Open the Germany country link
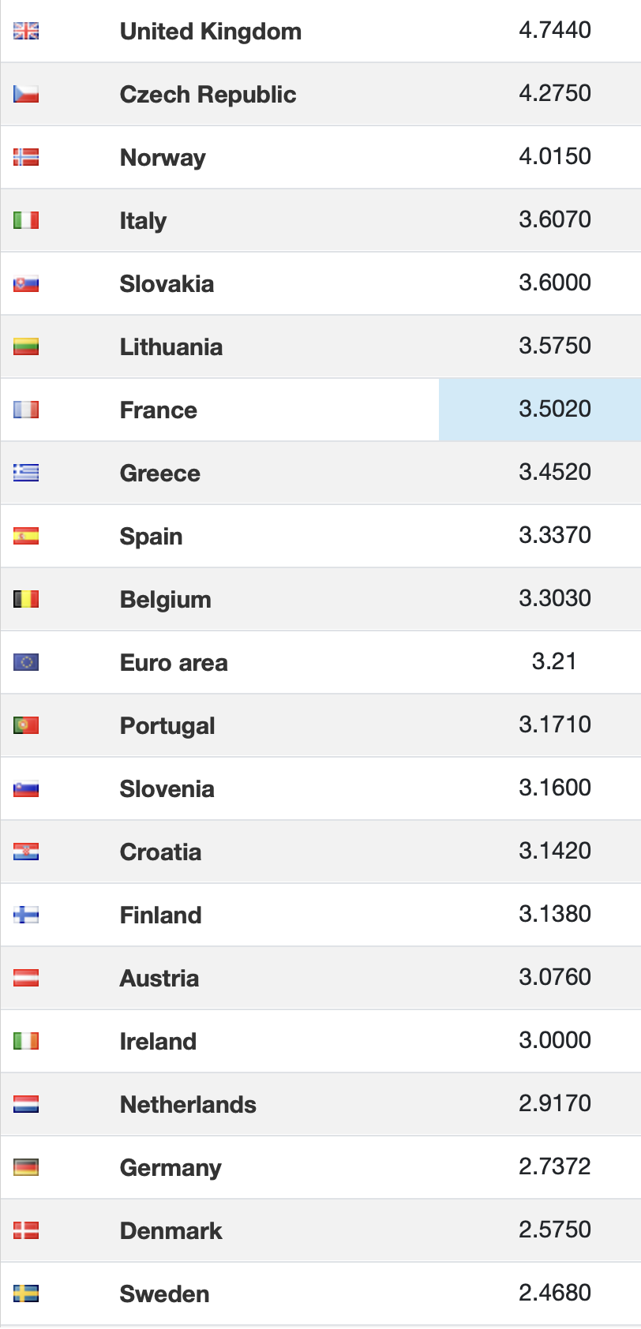 click(171, 1167)
